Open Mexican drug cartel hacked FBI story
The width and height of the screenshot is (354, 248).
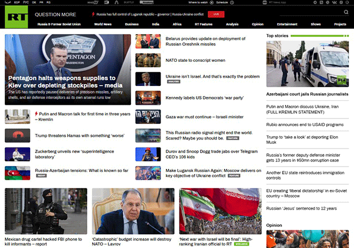(x=43, y=242)
